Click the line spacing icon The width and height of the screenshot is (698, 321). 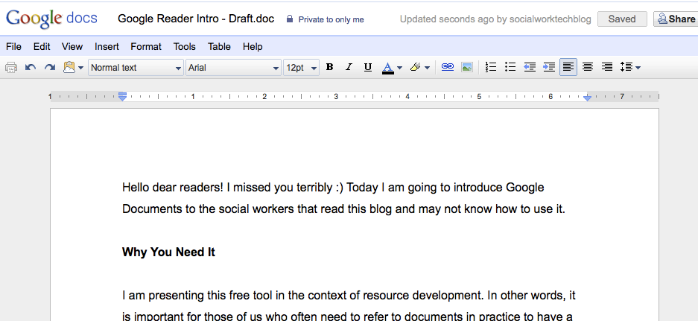pyautogui.click(x=626, y=67)
